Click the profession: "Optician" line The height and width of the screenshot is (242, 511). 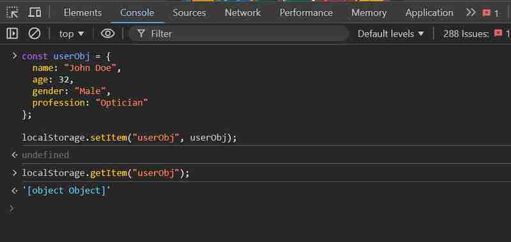pos(90,103)
